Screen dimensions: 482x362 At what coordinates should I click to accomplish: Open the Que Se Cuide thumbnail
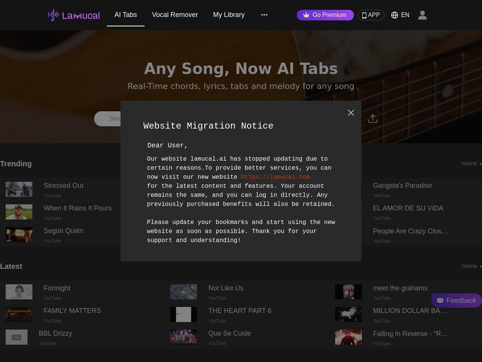point(183,337)
